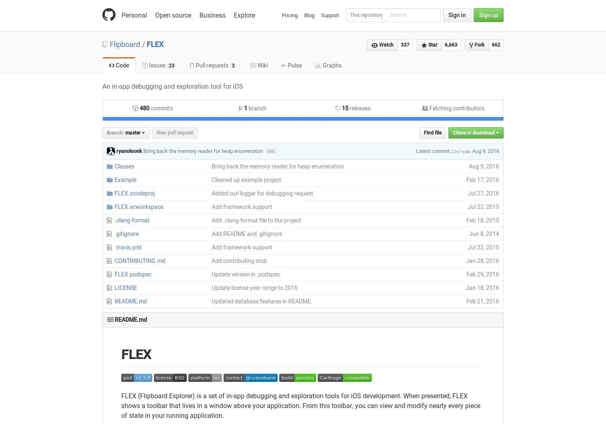606x424 pixels.
Task: Open the Business nav link
Action: [x=213, y=15]
